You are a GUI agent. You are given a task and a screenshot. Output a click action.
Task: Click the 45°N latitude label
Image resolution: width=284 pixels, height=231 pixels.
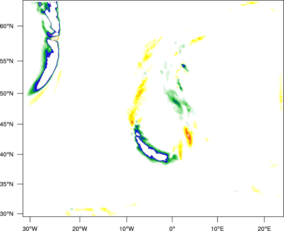(x=7, y=124)
